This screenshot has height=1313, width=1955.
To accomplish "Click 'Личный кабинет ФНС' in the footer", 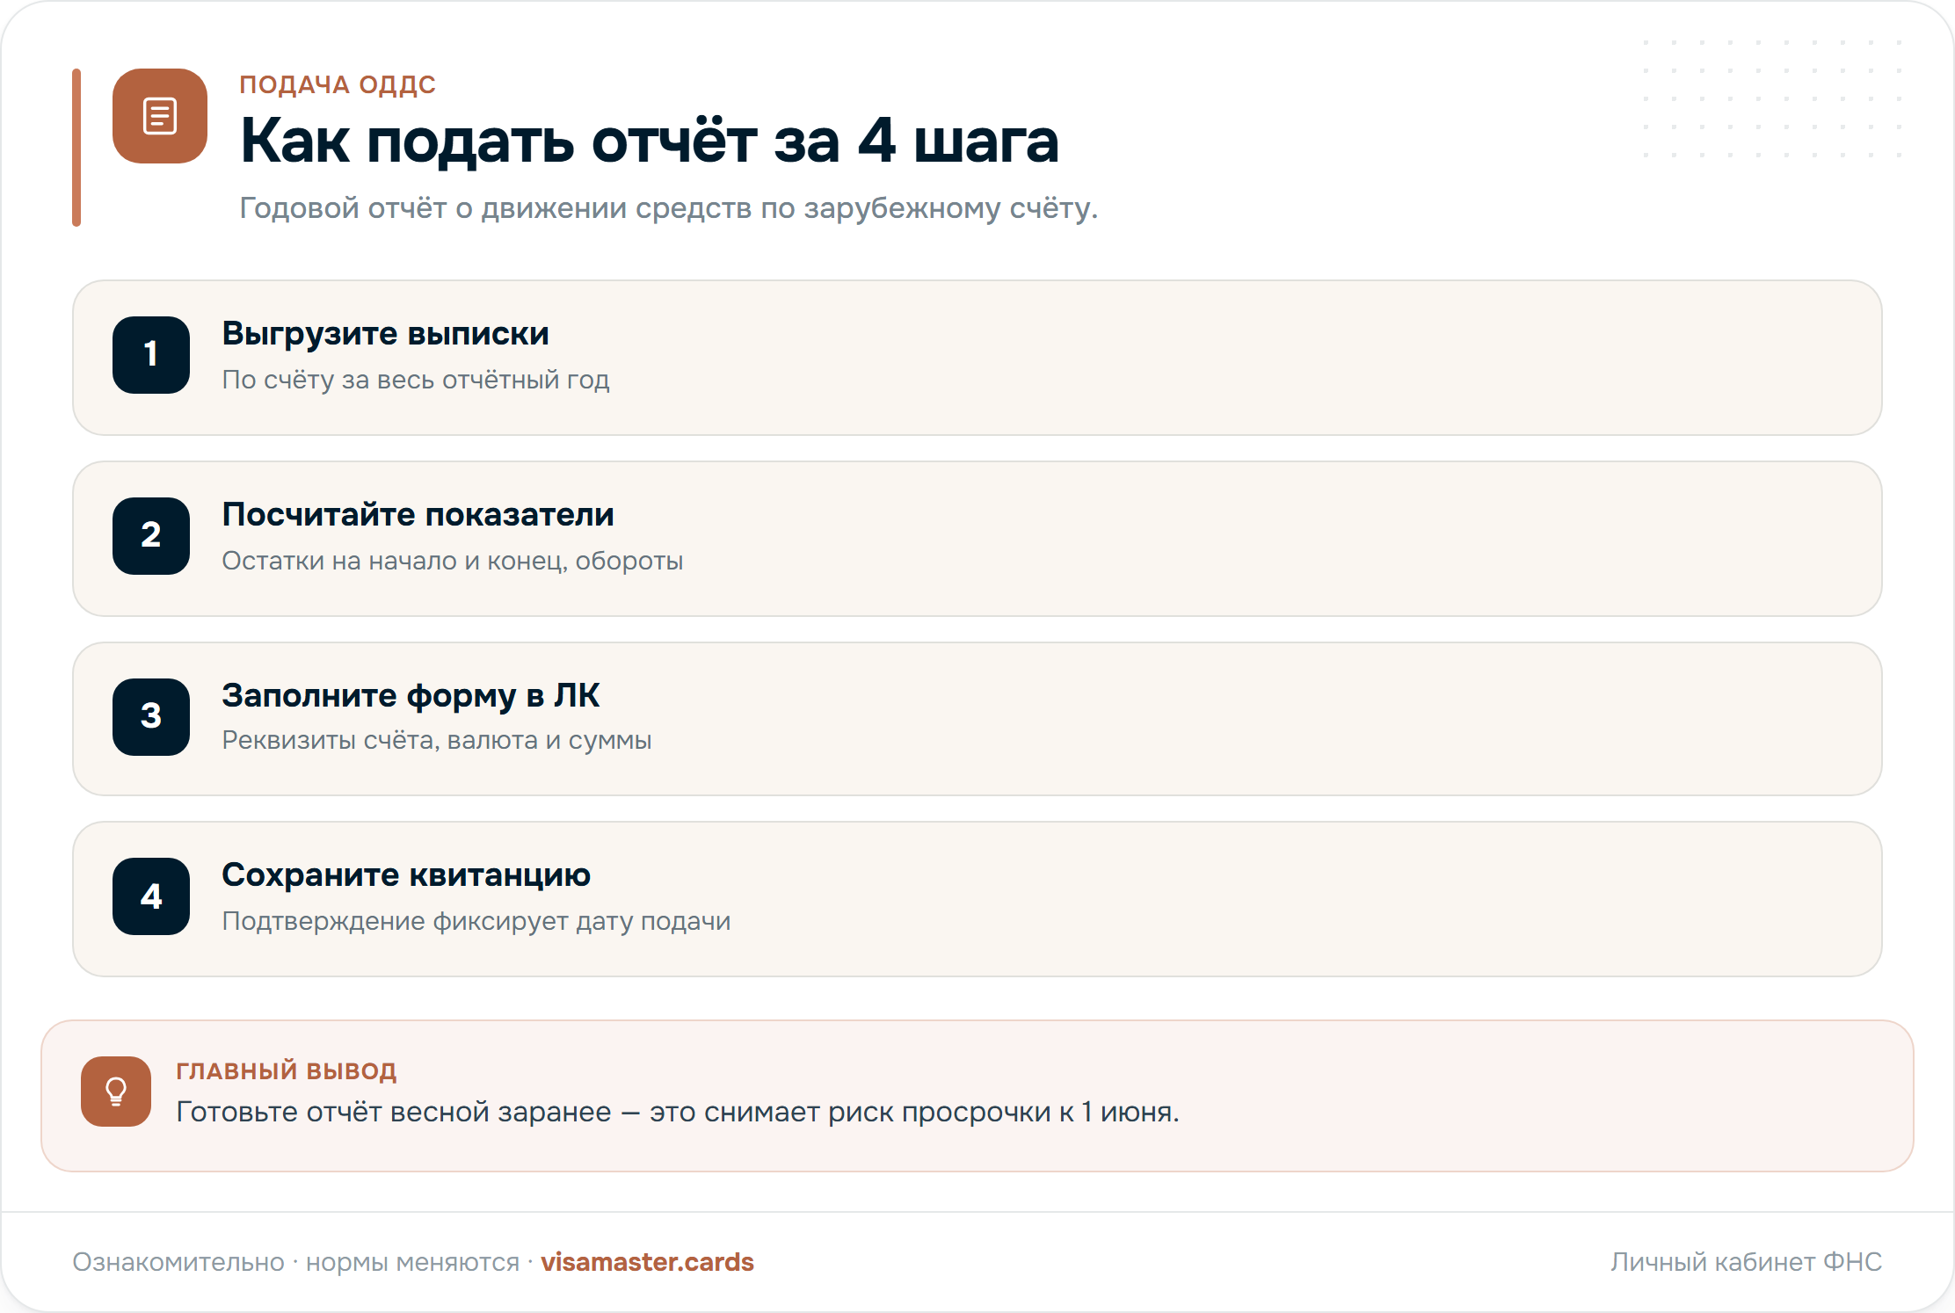I will [x=1746, y=1262].
